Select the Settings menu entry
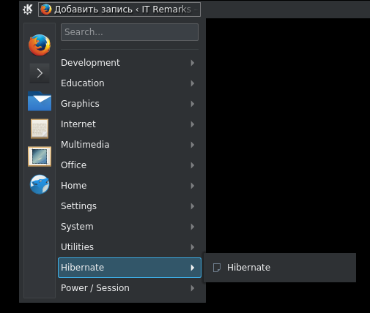This screenshot has width=370, height=313. coord(130,206)
